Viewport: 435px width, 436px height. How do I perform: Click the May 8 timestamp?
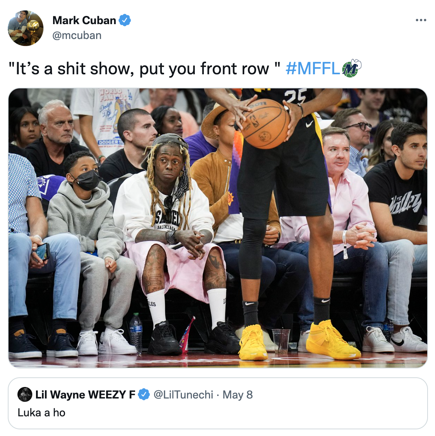pyautogui.click(x=238, y=394)
